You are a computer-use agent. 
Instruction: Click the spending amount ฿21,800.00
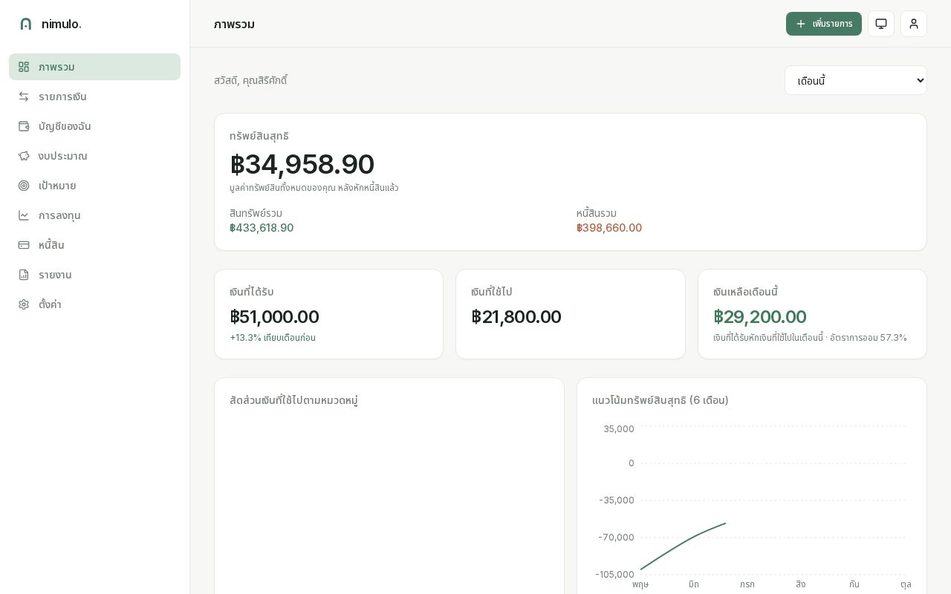516,317
